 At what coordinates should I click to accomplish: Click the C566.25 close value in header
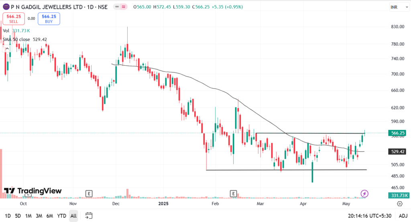coord(201,7)
